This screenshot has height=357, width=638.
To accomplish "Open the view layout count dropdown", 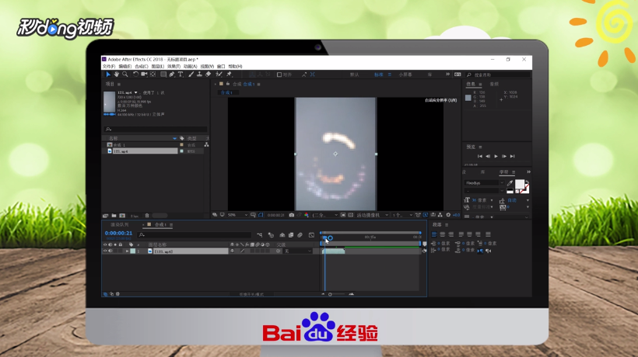I will (x=402, y=215).
